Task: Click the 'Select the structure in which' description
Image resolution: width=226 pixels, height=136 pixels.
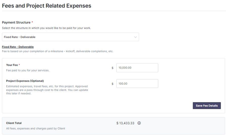Action: pyautogui.click(x=46, y=28)
